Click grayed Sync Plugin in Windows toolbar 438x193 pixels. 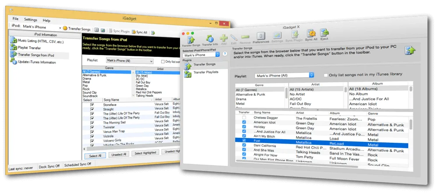tap(119, 31)
